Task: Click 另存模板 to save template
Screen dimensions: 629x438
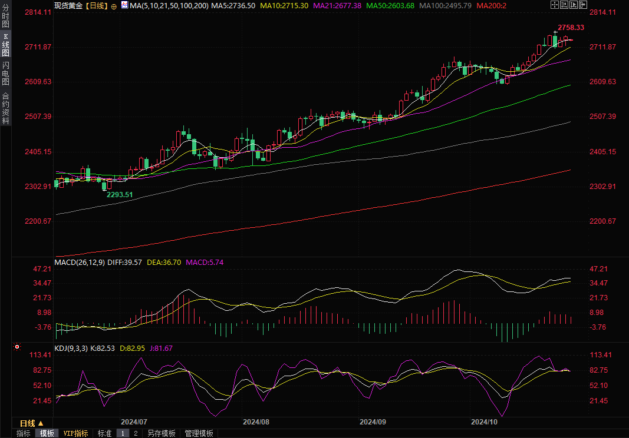Action: pos(162,433)
